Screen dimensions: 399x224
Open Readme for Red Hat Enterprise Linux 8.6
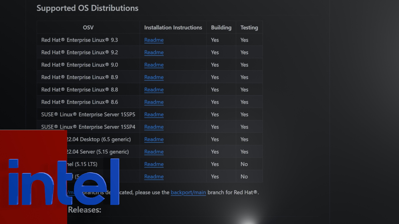tap(154, 102)
